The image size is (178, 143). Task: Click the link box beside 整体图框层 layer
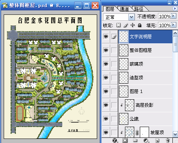114,50
